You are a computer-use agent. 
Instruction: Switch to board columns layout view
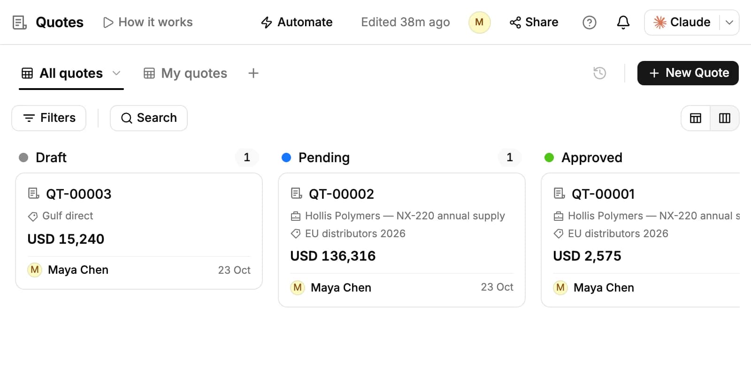pyautogui.click(x=725, y=118)
